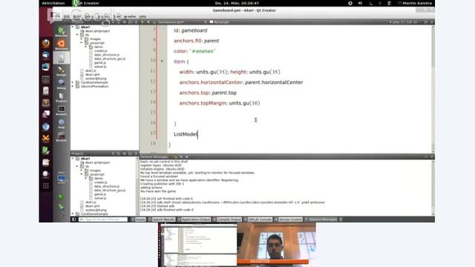Open data_structure.js in upper project tree
Viewport: 475px width, 267px height.
coord(106,55)
